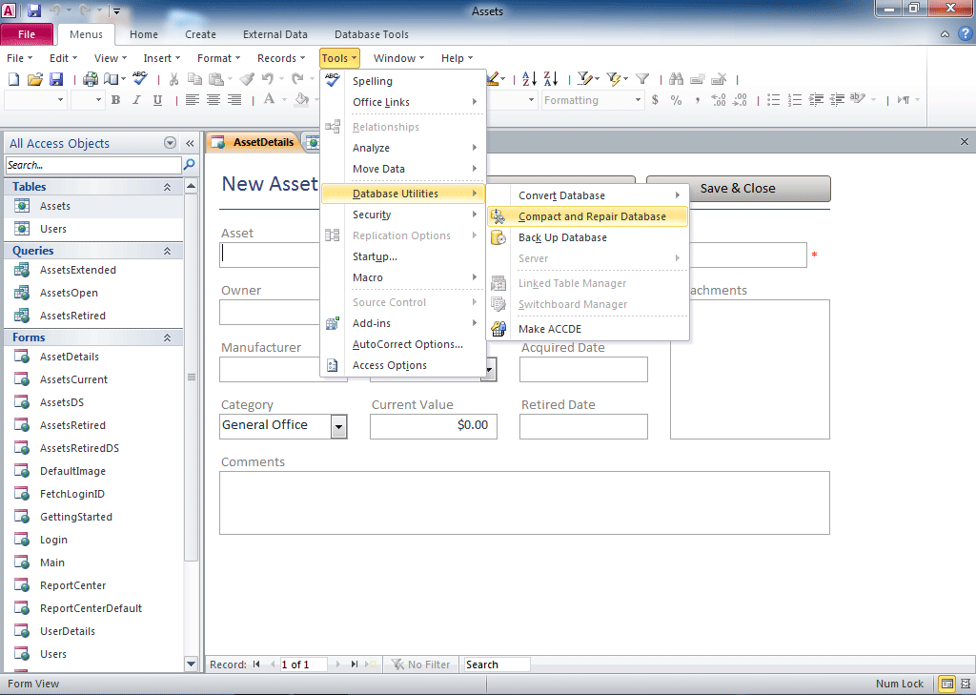Toggle align left text alignment
The image size is (976, 695).
[193, 100]
